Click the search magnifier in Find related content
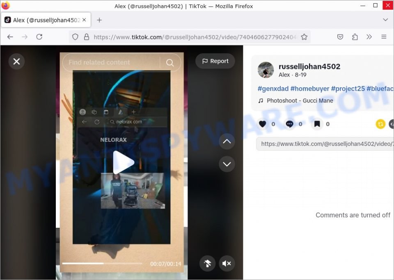This screenshot has height=280, width=394. point(170,62)
